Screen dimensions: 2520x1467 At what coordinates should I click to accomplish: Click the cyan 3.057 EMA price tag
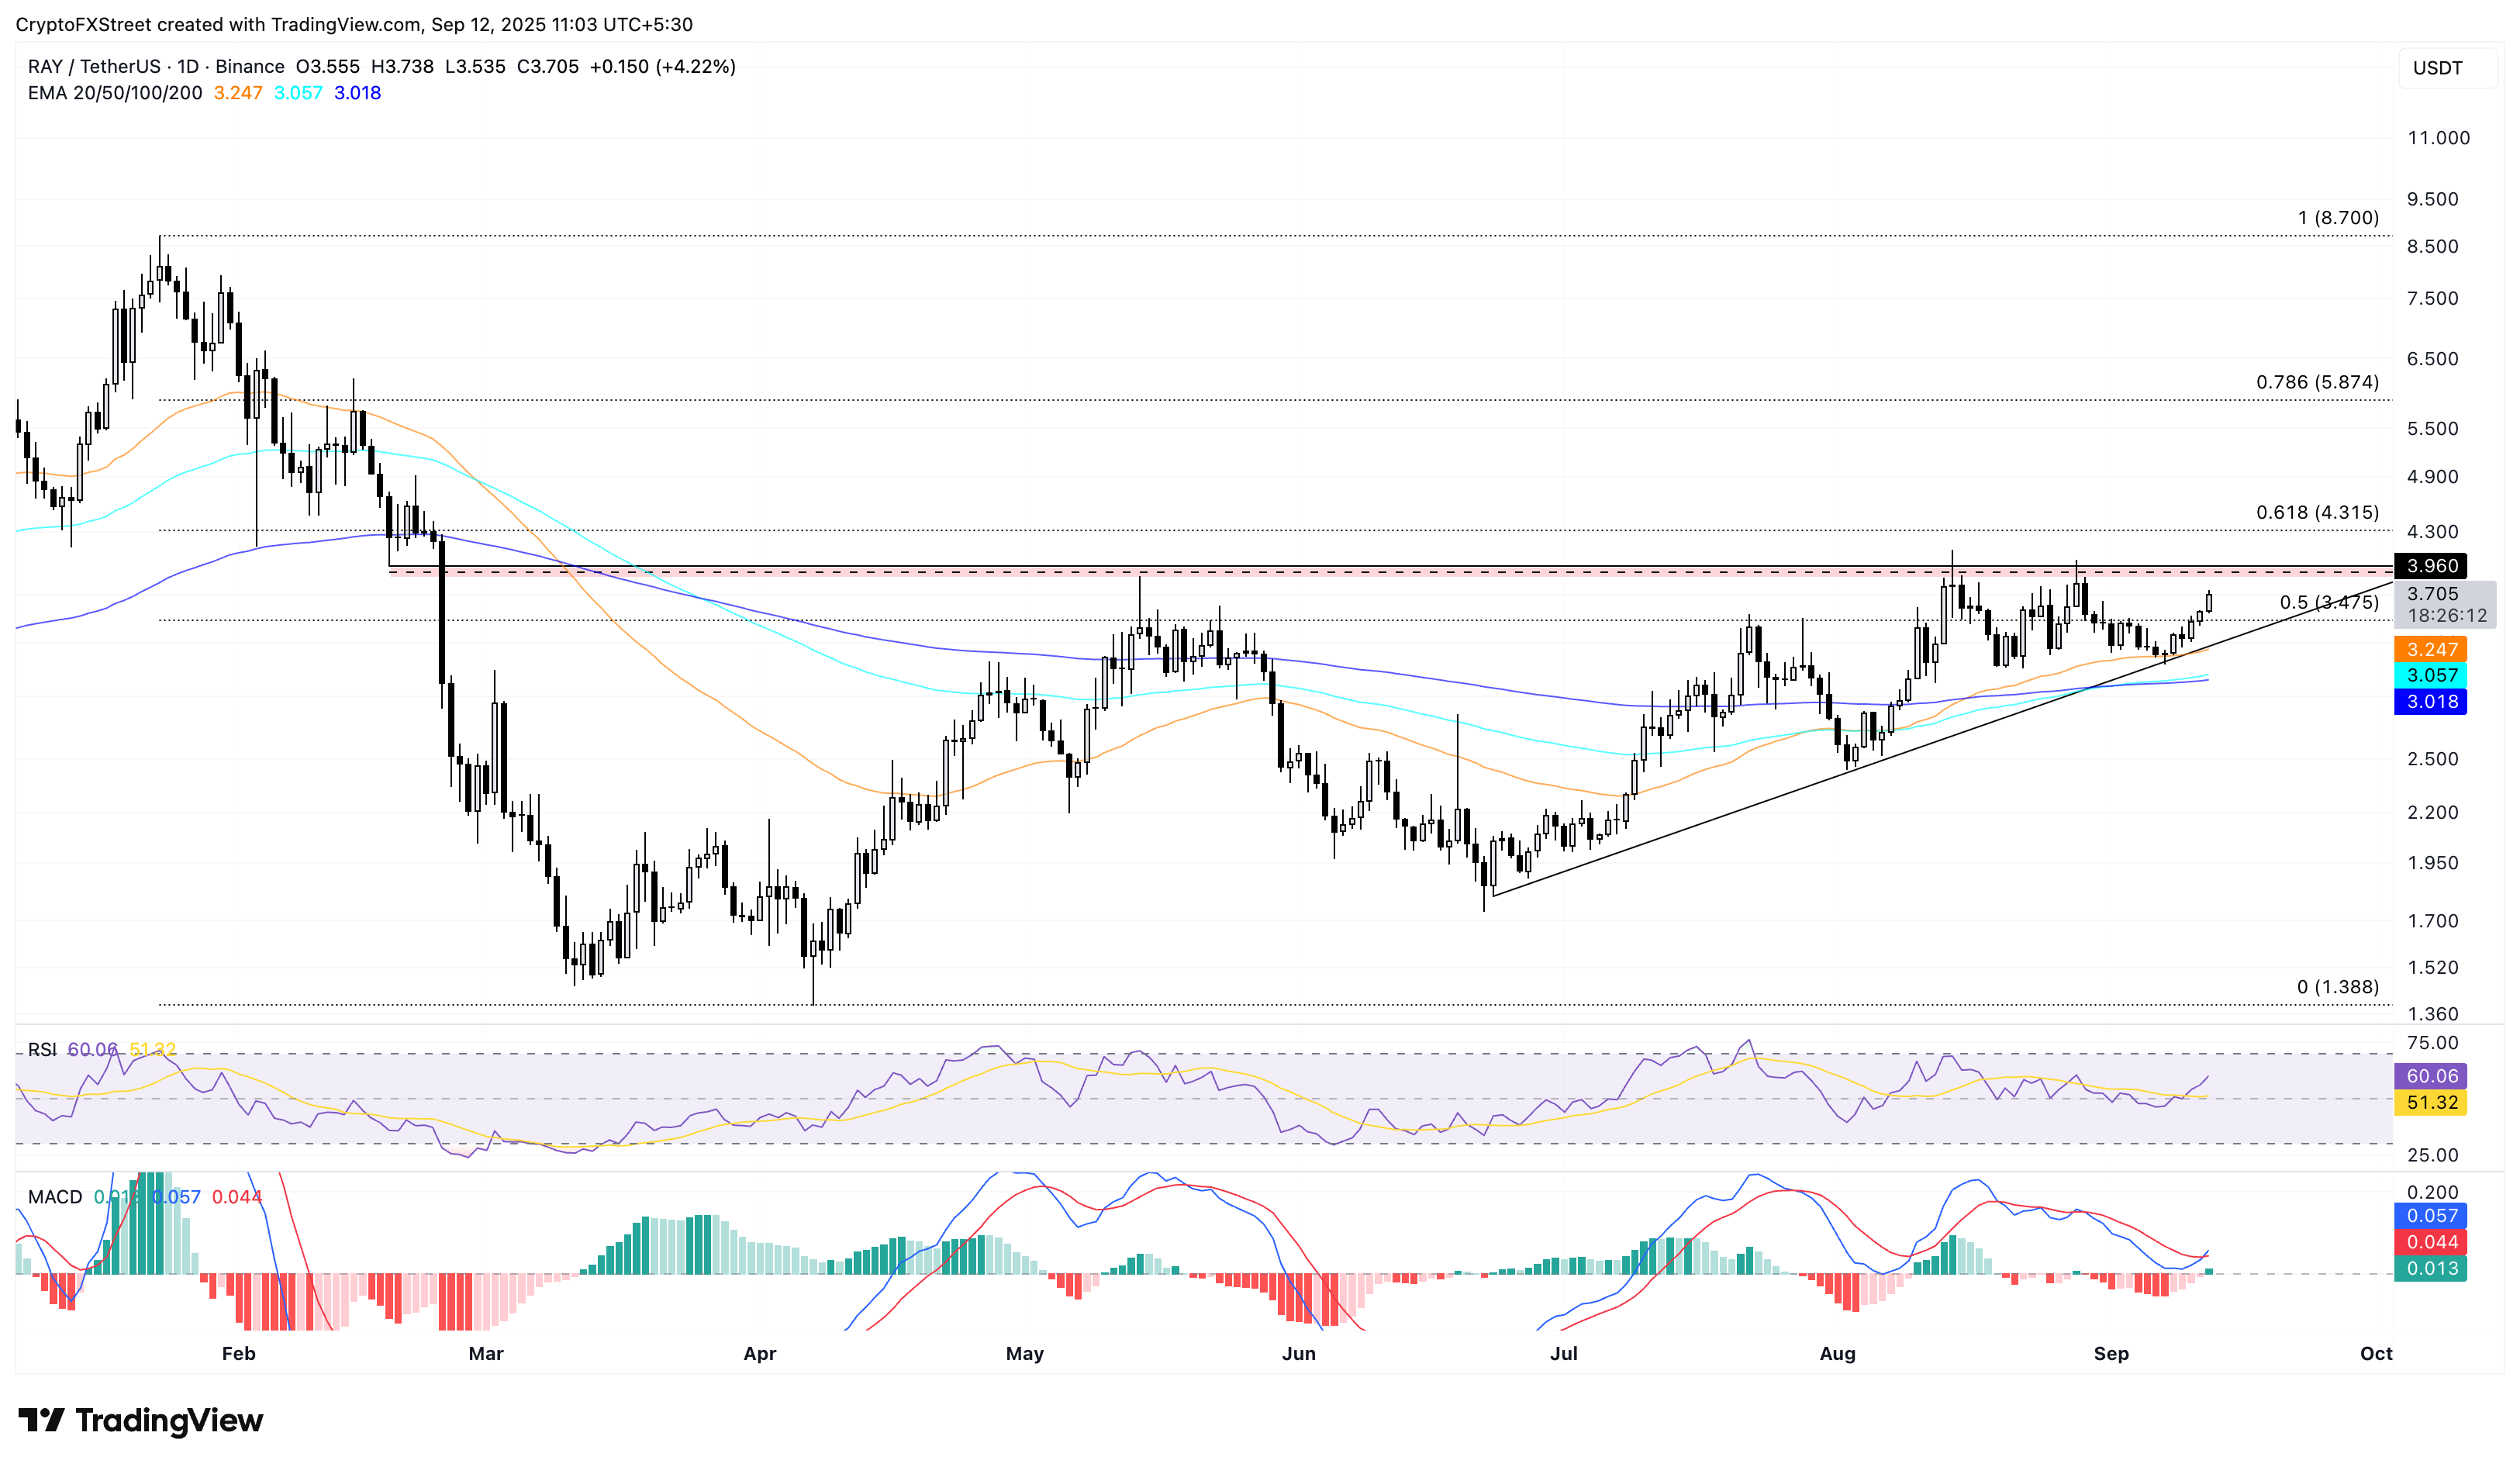point(2431,675)
